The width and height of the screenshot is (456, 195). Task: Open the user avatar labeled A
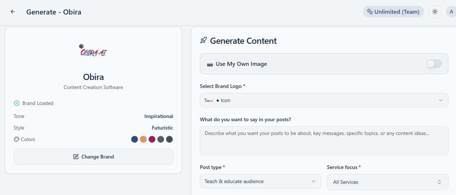(451, 12)
